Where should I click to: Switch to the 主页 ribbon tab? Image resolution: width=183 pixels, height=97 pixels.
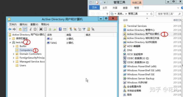coord(105,8)
